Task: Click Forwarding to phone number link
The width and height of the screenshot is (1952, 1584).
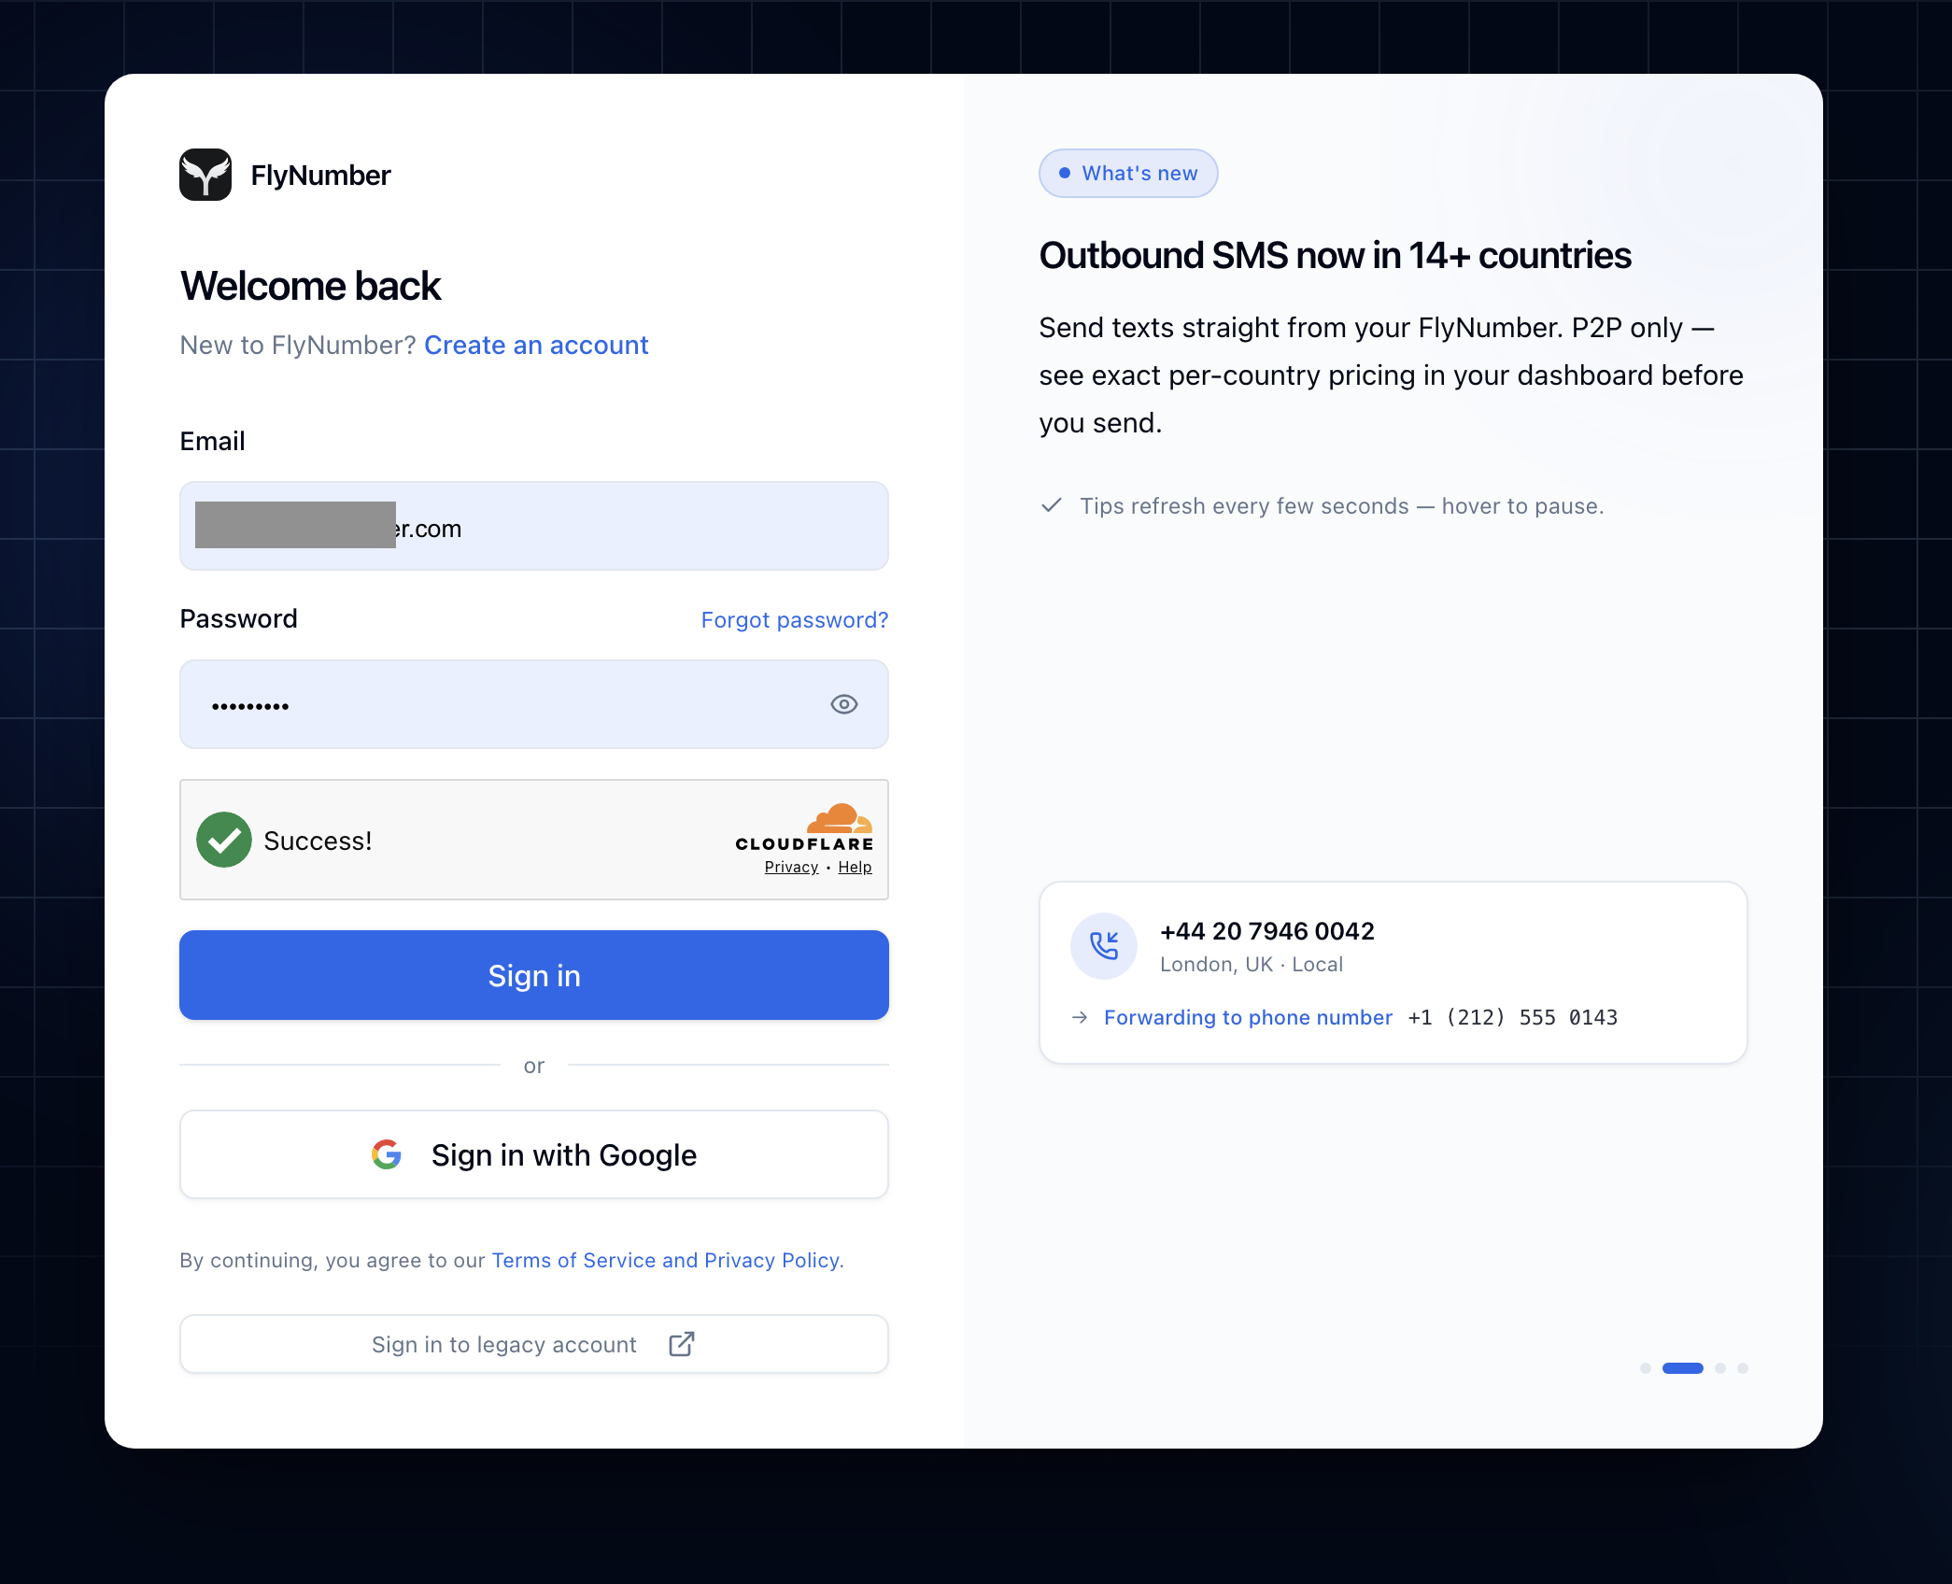Action: (1248, 1017)
